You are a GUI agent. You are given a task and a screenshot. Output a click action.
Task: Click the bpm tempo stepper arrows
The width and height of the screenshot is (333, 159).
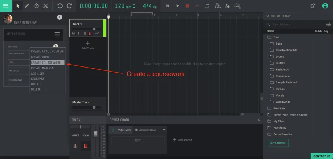tap(134, 6)
